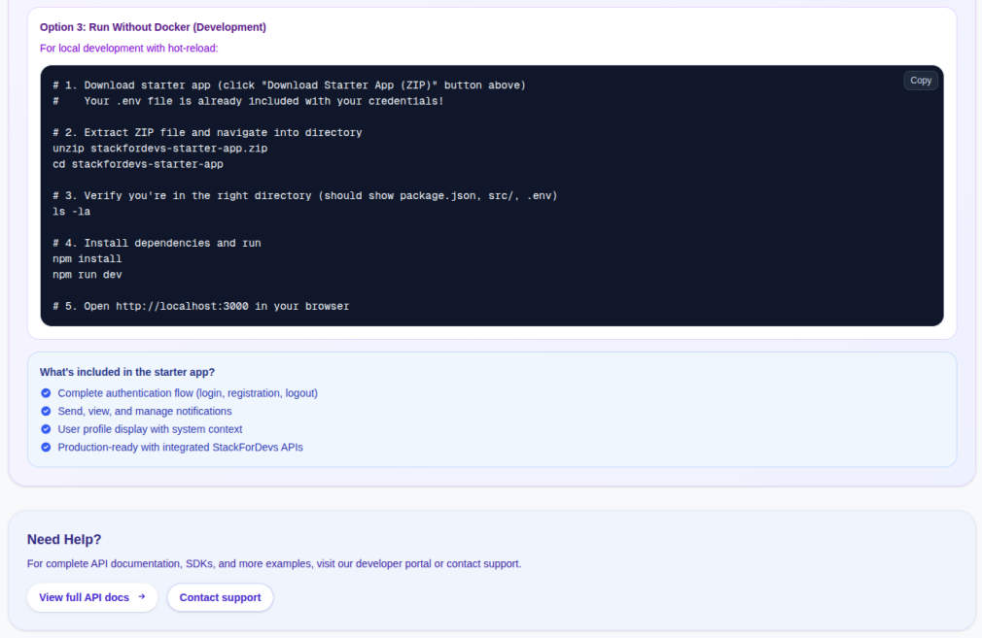Click 'Production-ready with integrated StackForDevs APIs' text

point(180,447)
